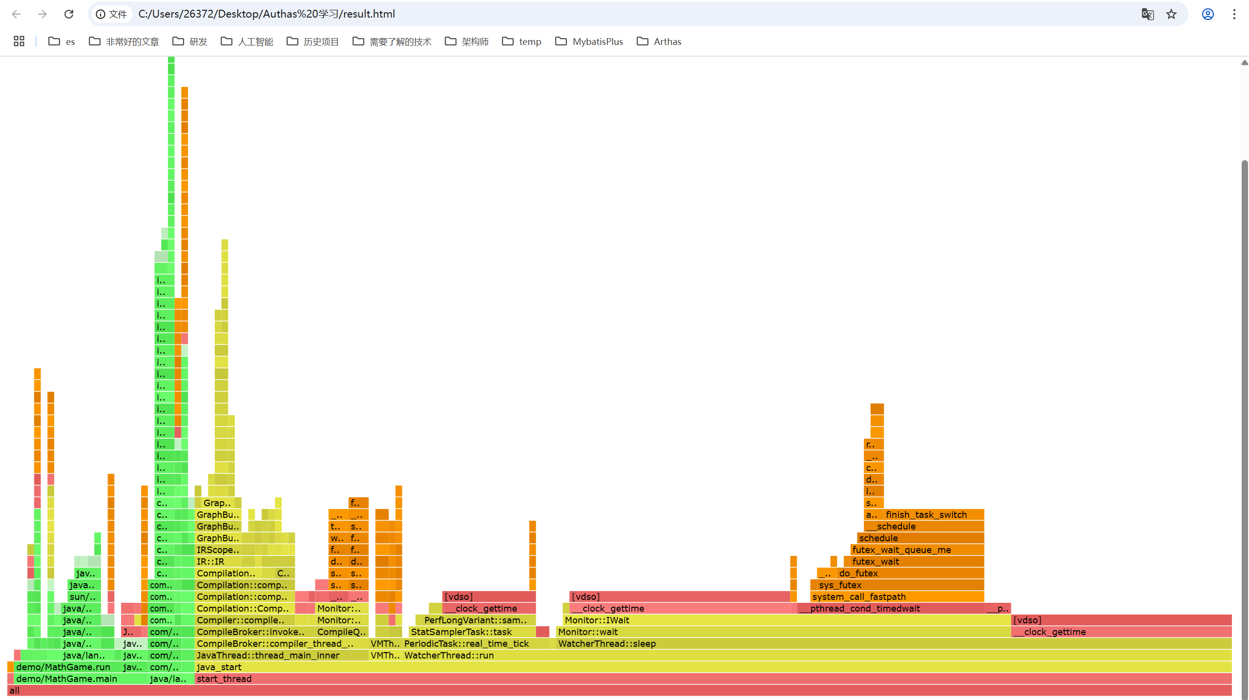Open the es bookmark folder
This screenshot has height=700, width=1249.
(61, 42)
